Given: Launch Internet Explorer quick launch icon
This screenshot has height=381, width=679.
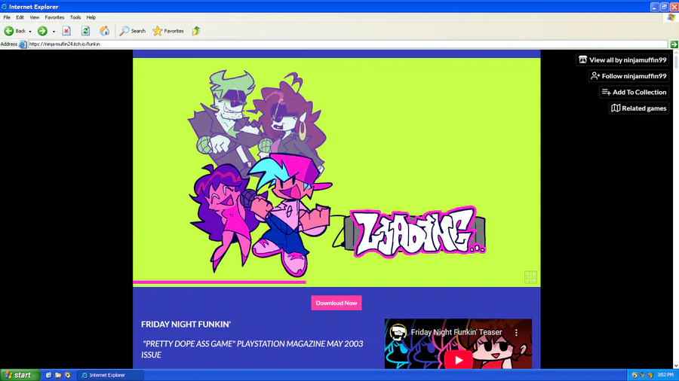Looking at the screenshot, I should click(48, 375).
